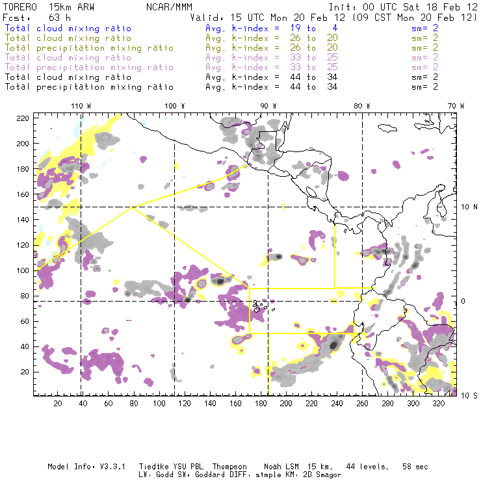
Task: Select the "Tiedtke YSU PBL" footer text
Action: point(171,467)
